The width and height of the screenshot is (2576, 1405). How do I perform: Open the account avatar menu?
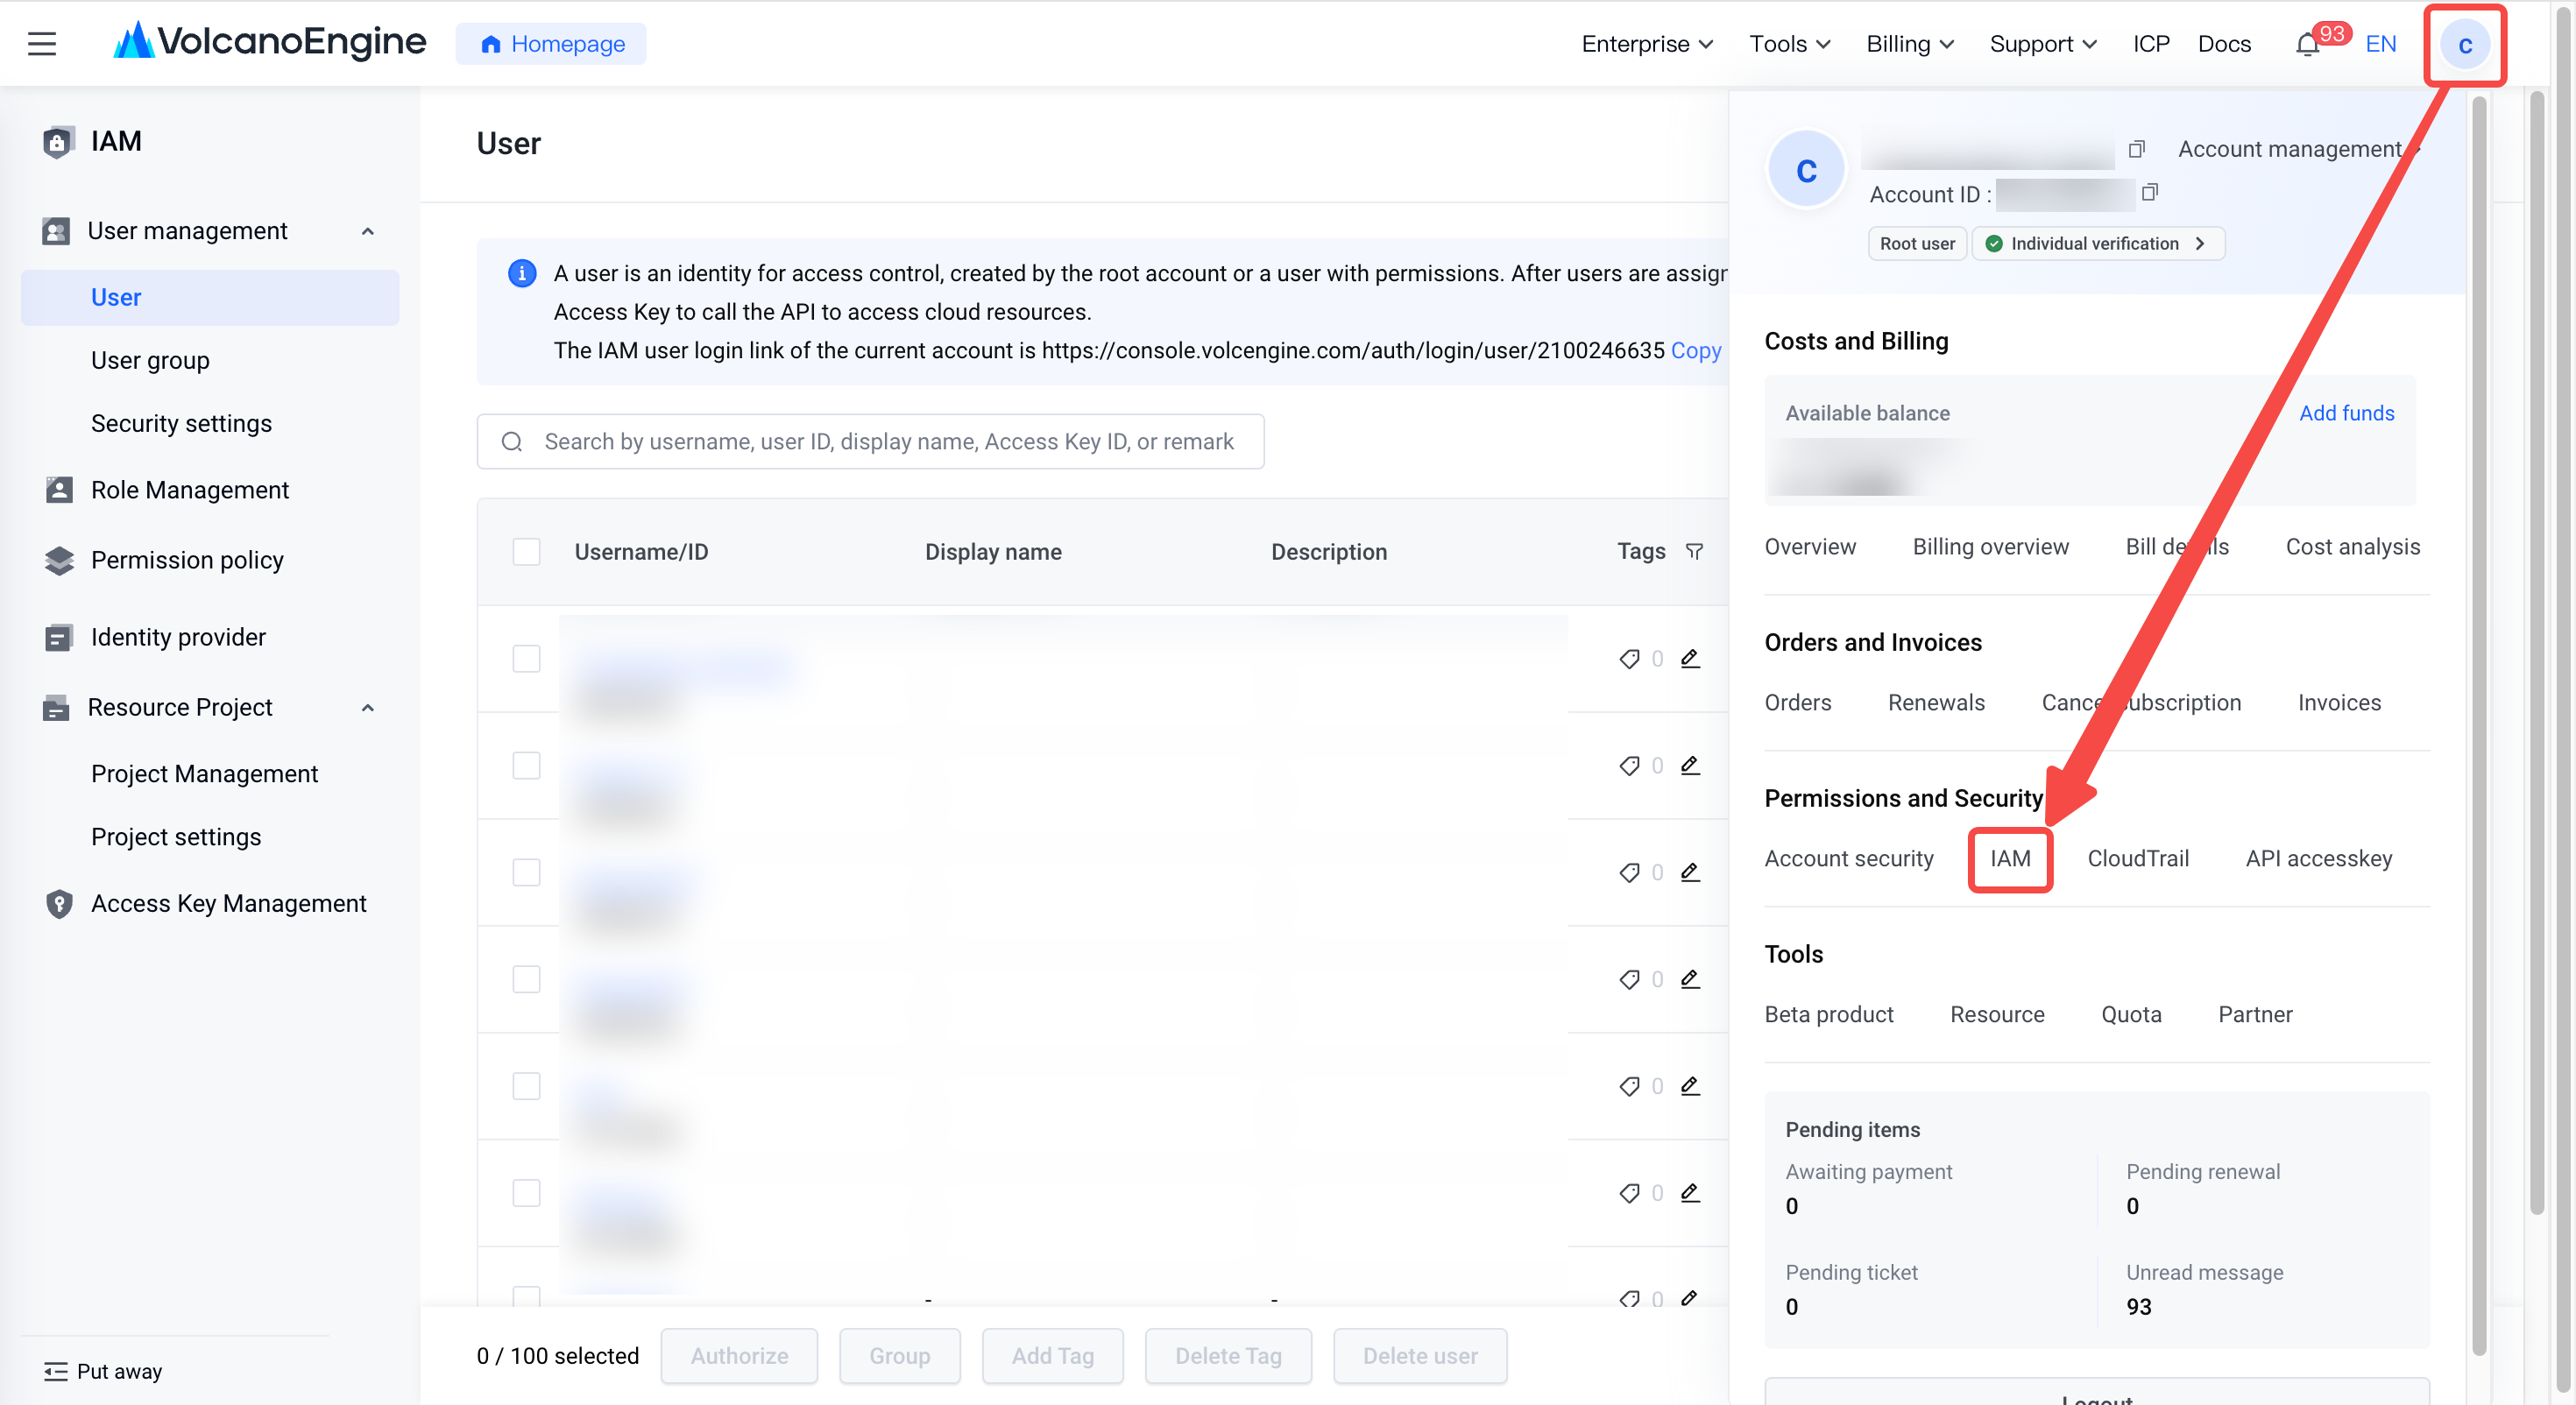click(2464, 45)
